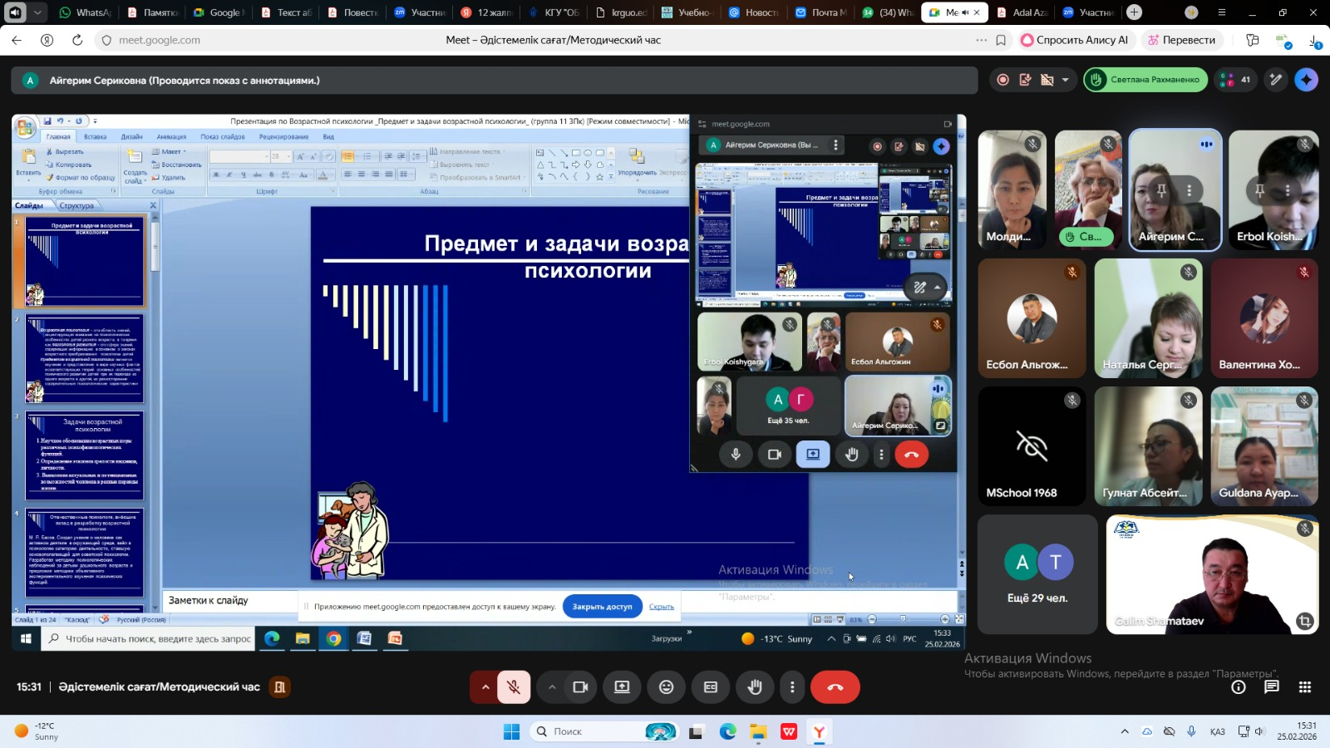Image resolution: width=1330 pixels, height=748 pixels.
Task: Click the red leave call button
Action: [835, 687]
